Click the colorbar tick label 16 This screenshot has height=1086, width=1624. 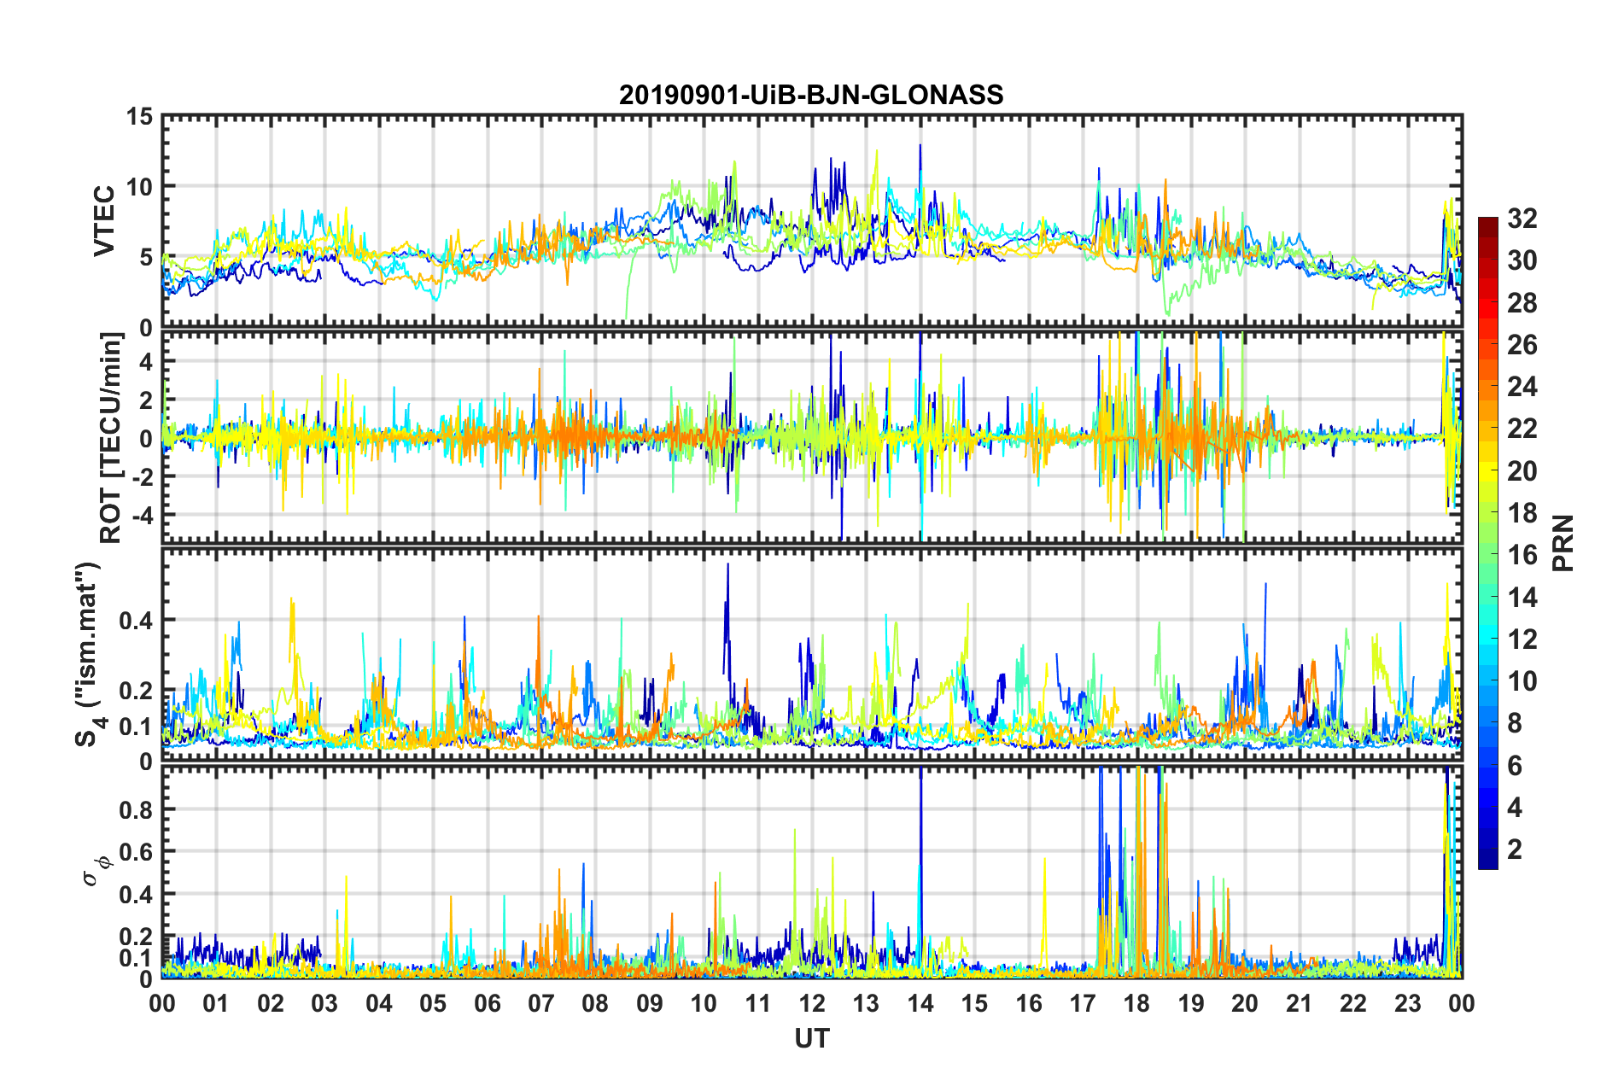pyautogui.click(x=1522, y=555)
